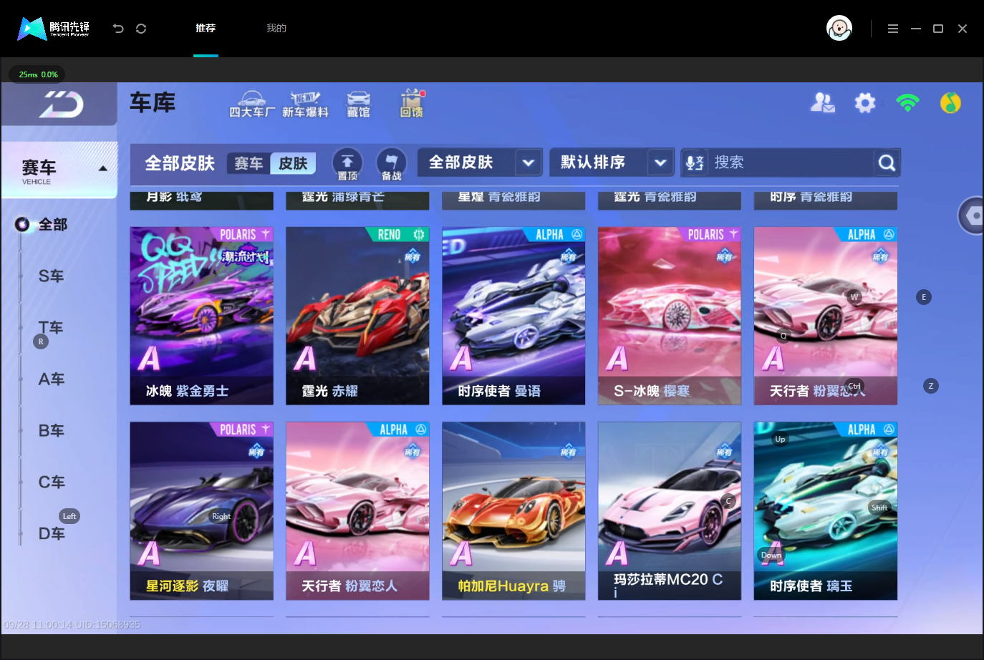This screenshot has width=984, height=660.
Task: Click the voice search microphone icon
Action: pos(695,163)
